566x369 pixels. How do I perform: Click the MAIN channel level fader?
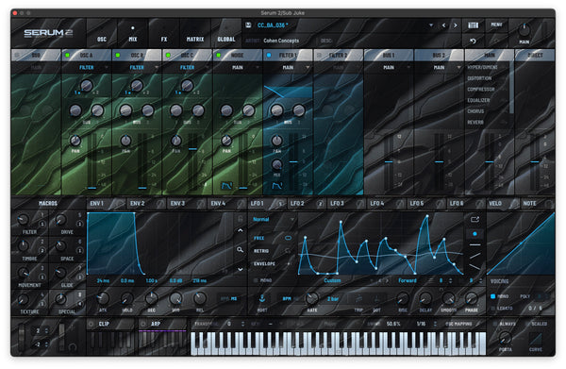(489, 161)
